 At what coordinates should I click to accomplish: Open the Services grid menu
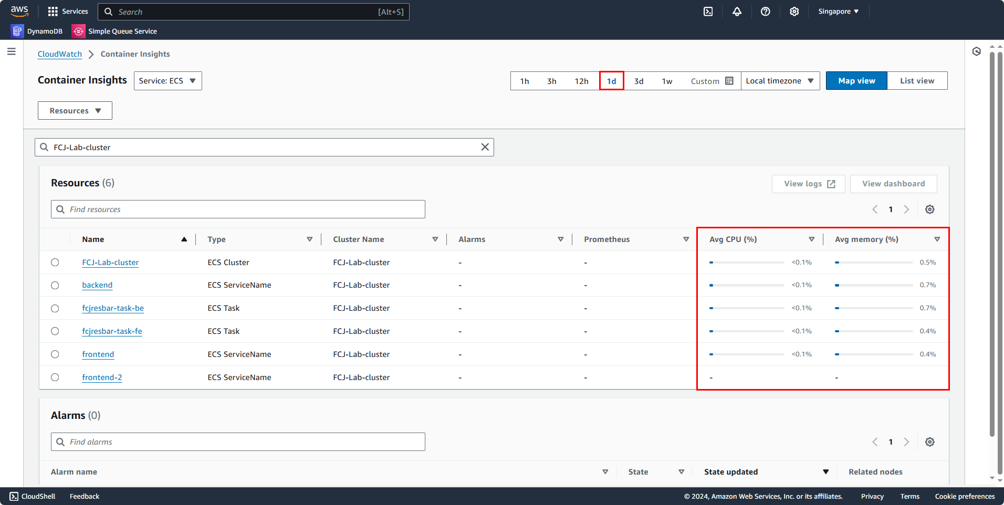(x=68, y=12)
